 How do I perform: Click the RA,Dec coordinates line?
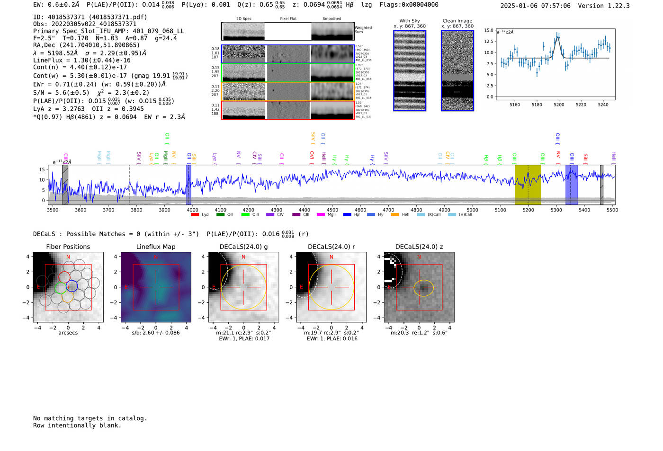pos(87,45)
